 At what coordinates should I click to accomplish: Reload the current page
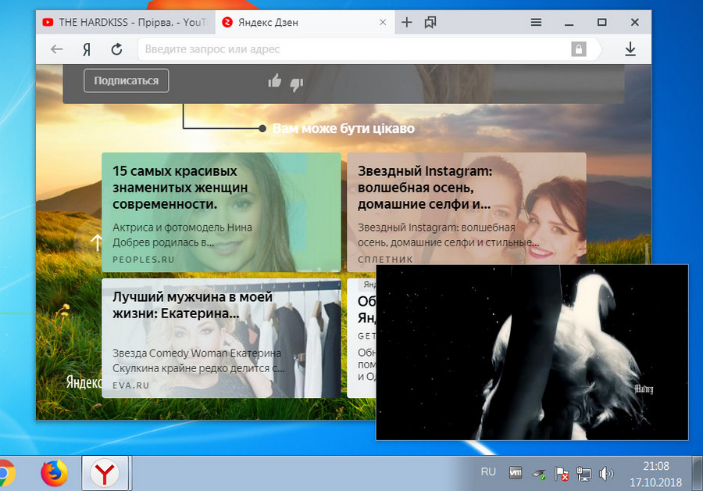(116, 49)
